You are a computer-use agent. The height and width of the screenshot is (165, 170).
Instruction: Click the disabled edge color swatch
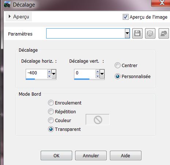tap(97, 120)
